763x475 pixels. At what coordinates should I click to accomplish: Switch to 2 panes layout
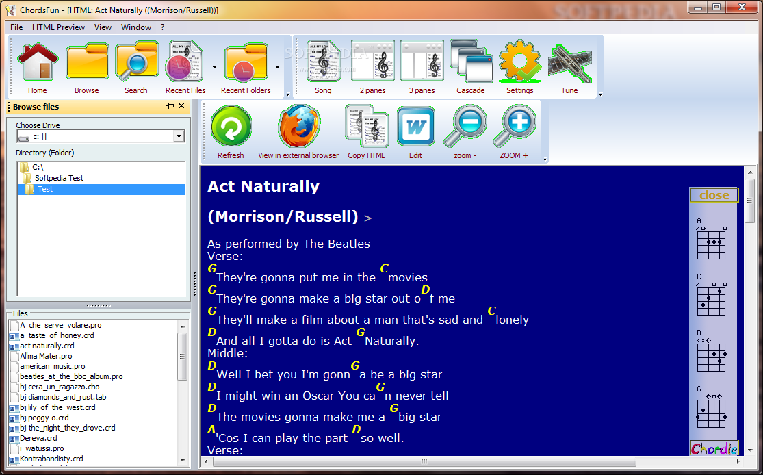(373, 62)
